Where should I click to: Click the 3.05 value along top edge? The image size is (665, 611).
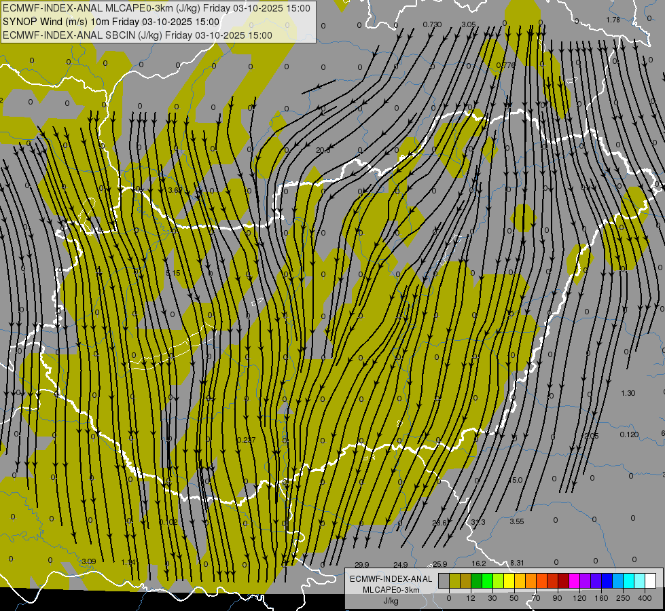click(x=469, y=24)
